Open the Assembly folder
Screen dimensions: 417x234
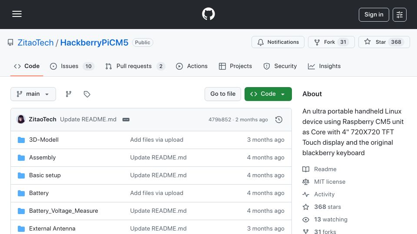pos(42,158)
